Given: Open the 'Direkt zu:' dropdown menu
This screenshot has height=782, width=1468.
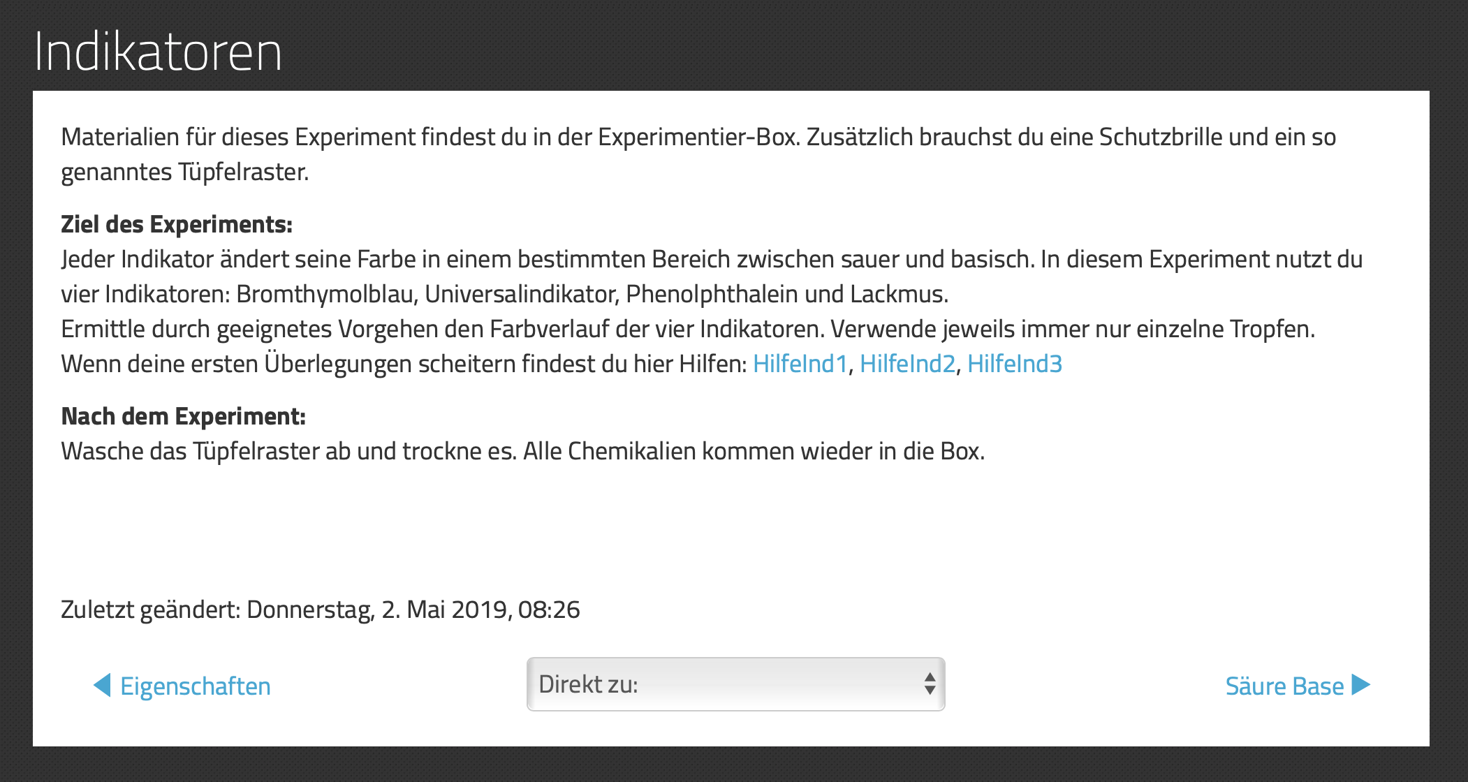Looking at the screenshot, I should point(735,684).
